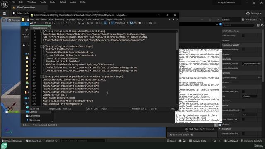
Task: Click Explorer back navigation arrow
Action: [24, 45]
